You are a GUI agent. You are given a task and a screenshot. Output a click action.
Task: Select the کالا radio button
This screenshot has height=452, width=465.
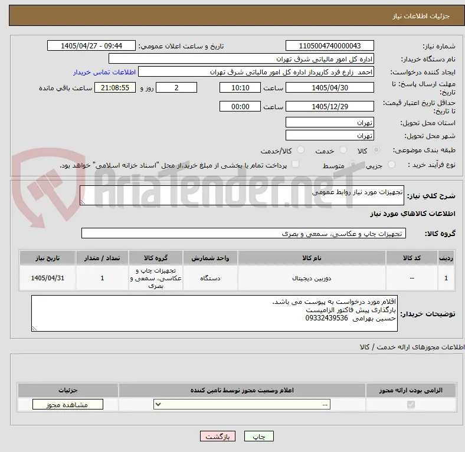click(x=376, y=150)
